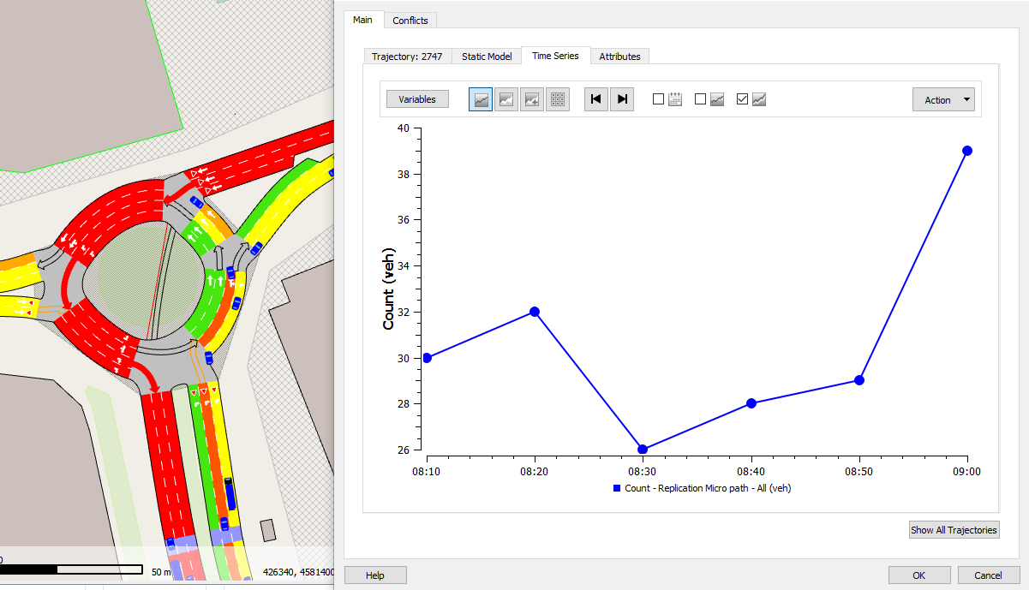1029x590 pixels.
Task: Switch to the grid table view icon
Action: pyautogui.click(x=558, y=98)
